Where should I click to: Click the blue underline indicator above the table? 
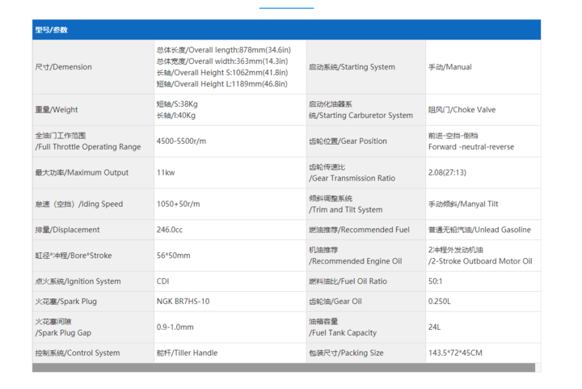286,8
